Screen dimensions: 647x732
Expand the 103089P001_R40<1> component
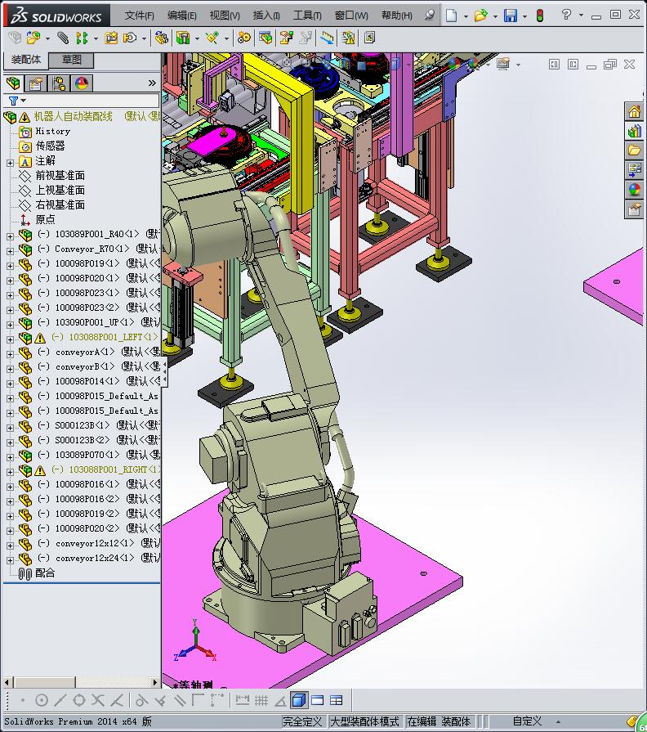(11, 236)
